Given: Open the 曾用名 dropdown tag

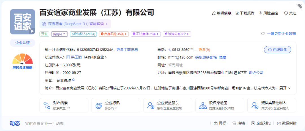Looking at the screenshot, I should [60, 34].
